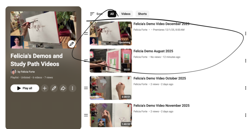The width and height of the screenshot is (252, 129).
Task: Select the Shorts filter chip
Action: point(142,14)
